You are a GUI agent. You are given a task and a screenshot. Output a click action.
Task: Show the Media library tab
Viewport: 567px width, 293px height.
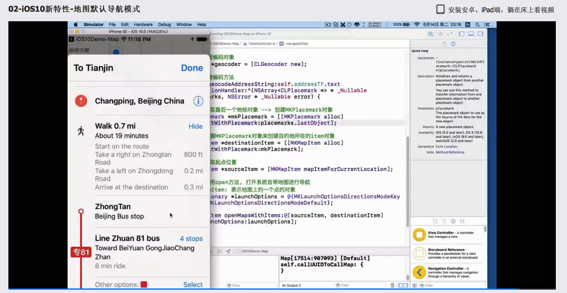coord(462,221)
